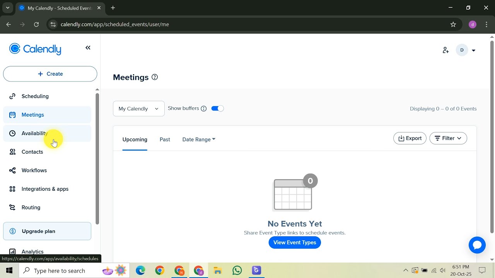
Task: Open the My Calendly dropdown
Action: point(138,108)
